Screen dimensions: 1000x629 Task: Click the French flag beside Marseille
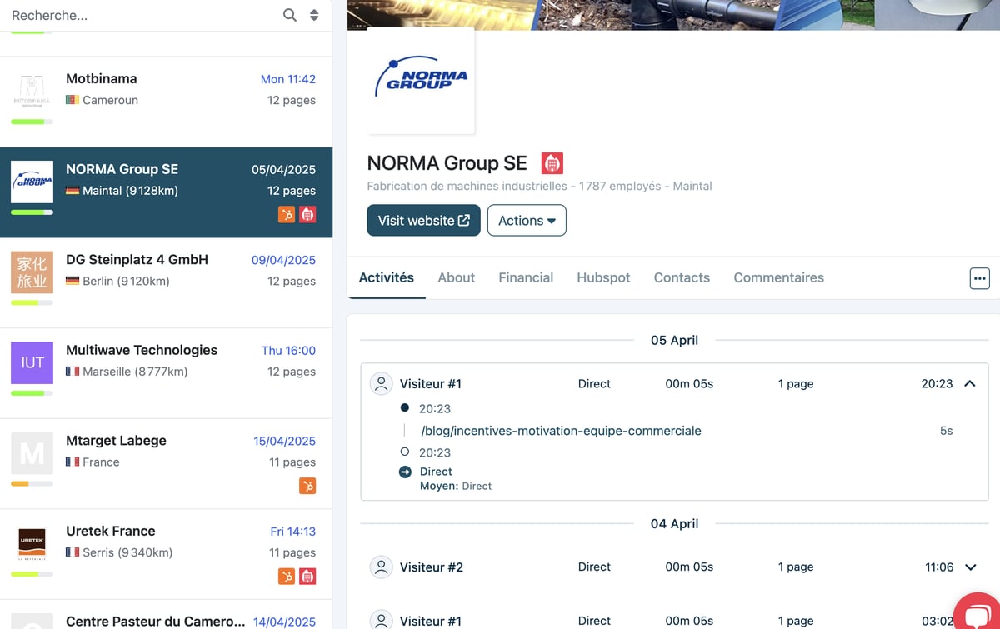pos(72,372)
